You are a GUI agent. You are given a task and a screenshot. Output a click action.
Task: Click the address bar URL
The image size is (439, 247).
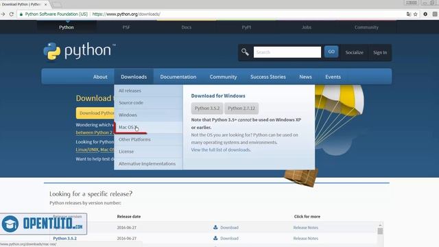pyautogui.click(x=126, y=14)
